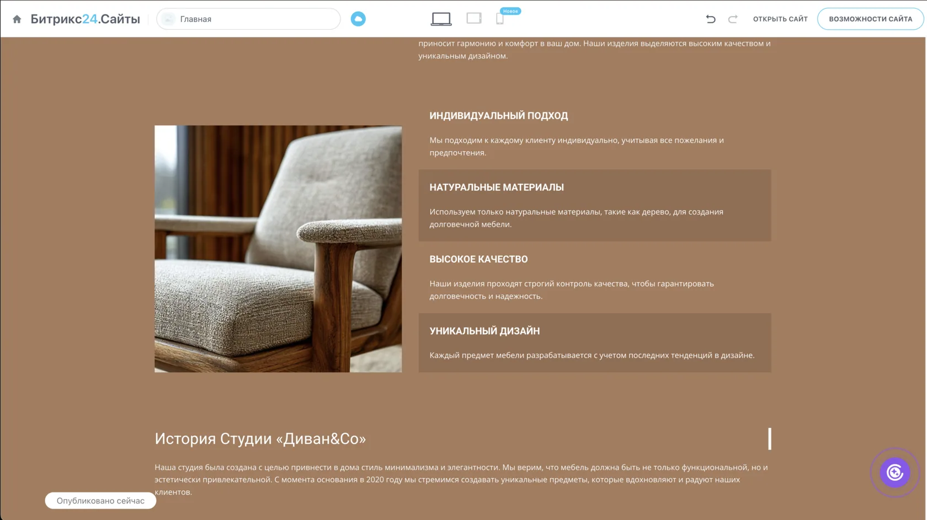
Task: Click the Битрикс24.Сайты logo
Action: 85,19
